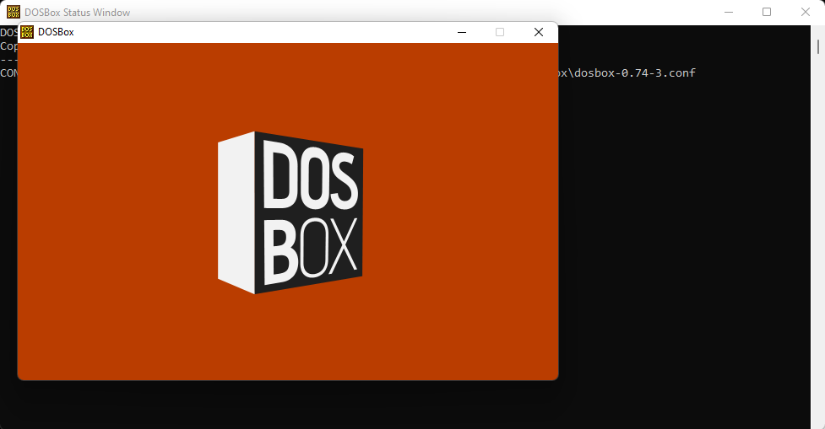This screenshot has width=825, height=429.
Task: Click the DOSBox Status Window title bar icon
Action: [13, 13]
